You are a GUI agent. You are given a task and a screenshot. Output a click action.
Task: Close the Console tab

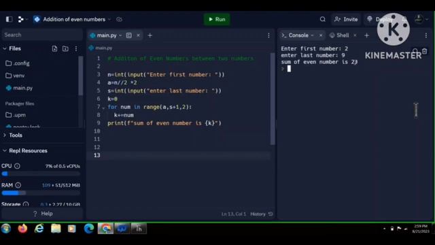click(x=321, y=35)
